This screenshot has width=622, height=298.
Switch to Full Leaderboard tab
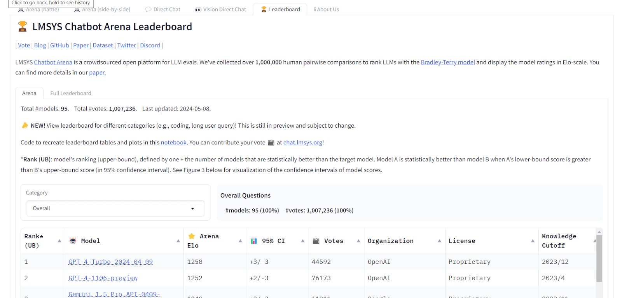(71, 93)
